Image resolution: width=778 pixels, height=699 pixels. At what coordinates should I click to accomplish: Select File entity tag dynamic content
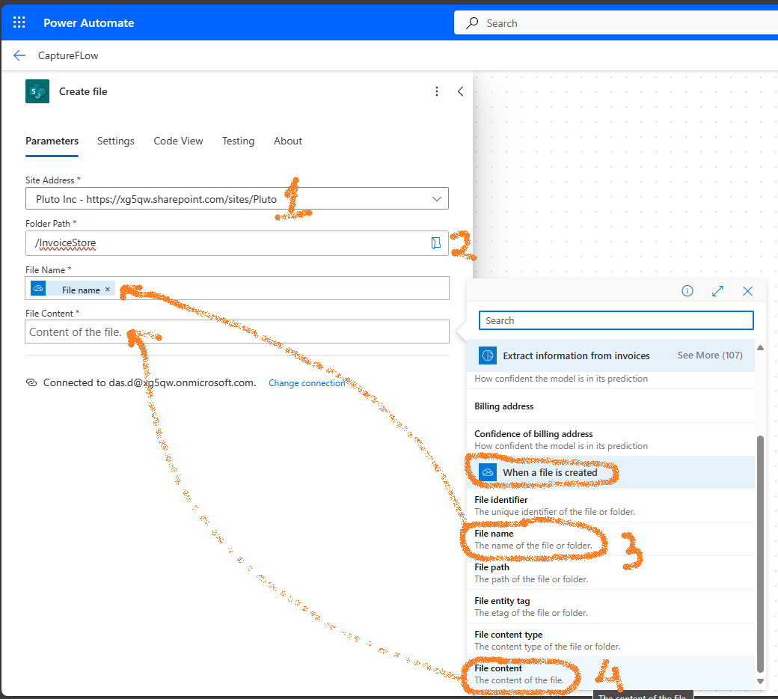(610, 607)
